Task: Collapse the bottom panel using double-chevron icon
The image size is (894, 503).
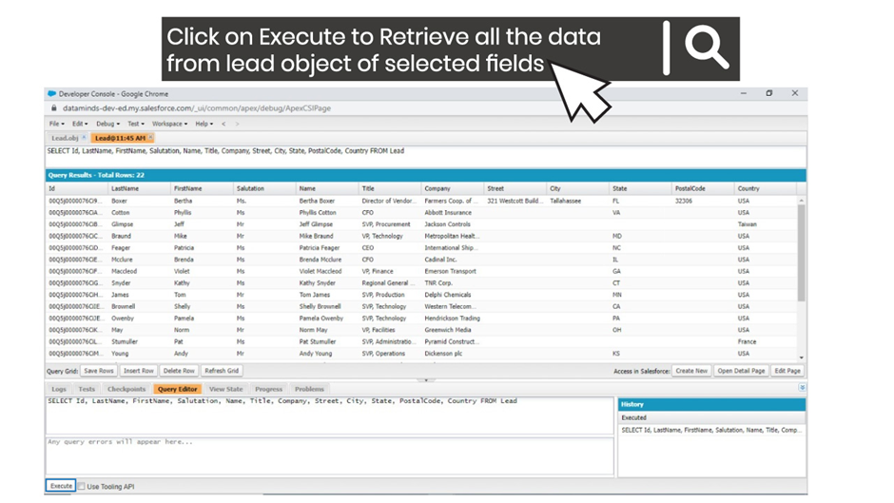Action: coord(802,388)
